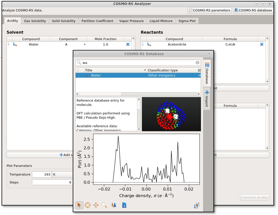Open the plot curve editing tool
Screen dimensions: 278x215
pyautogui.click(x=114, y=205)
